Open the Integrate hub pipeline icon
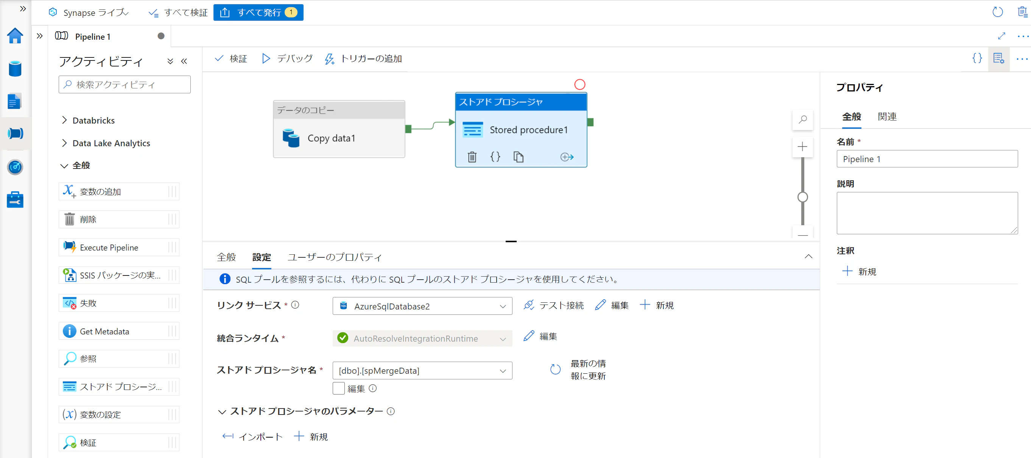 [x=15, y=133]
